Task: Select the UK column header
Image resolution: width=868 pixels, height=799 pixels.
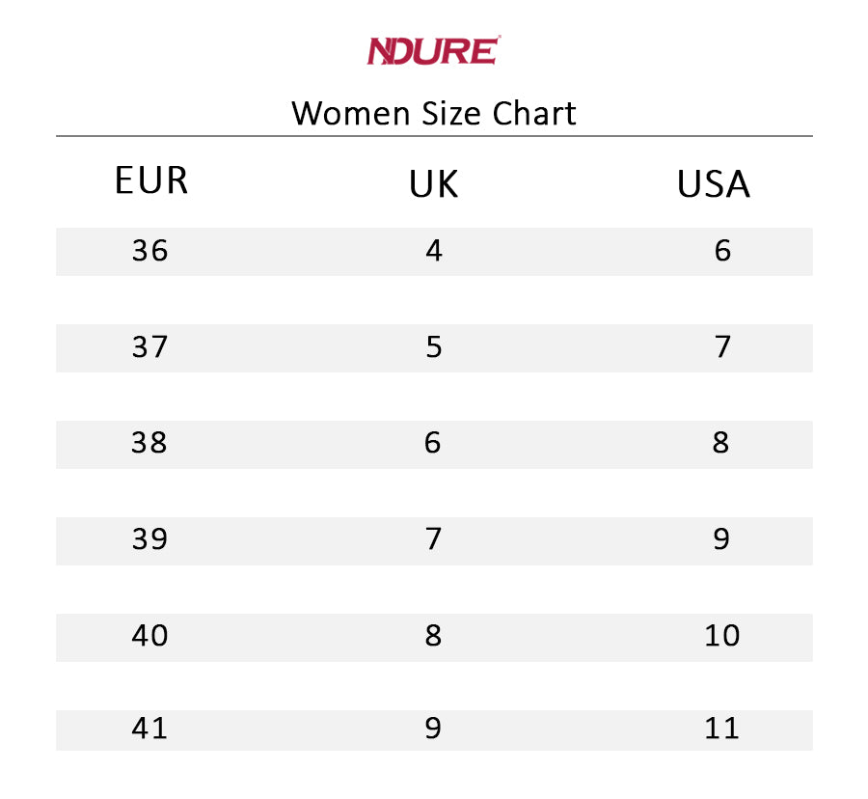Action: tap(433, 184)
